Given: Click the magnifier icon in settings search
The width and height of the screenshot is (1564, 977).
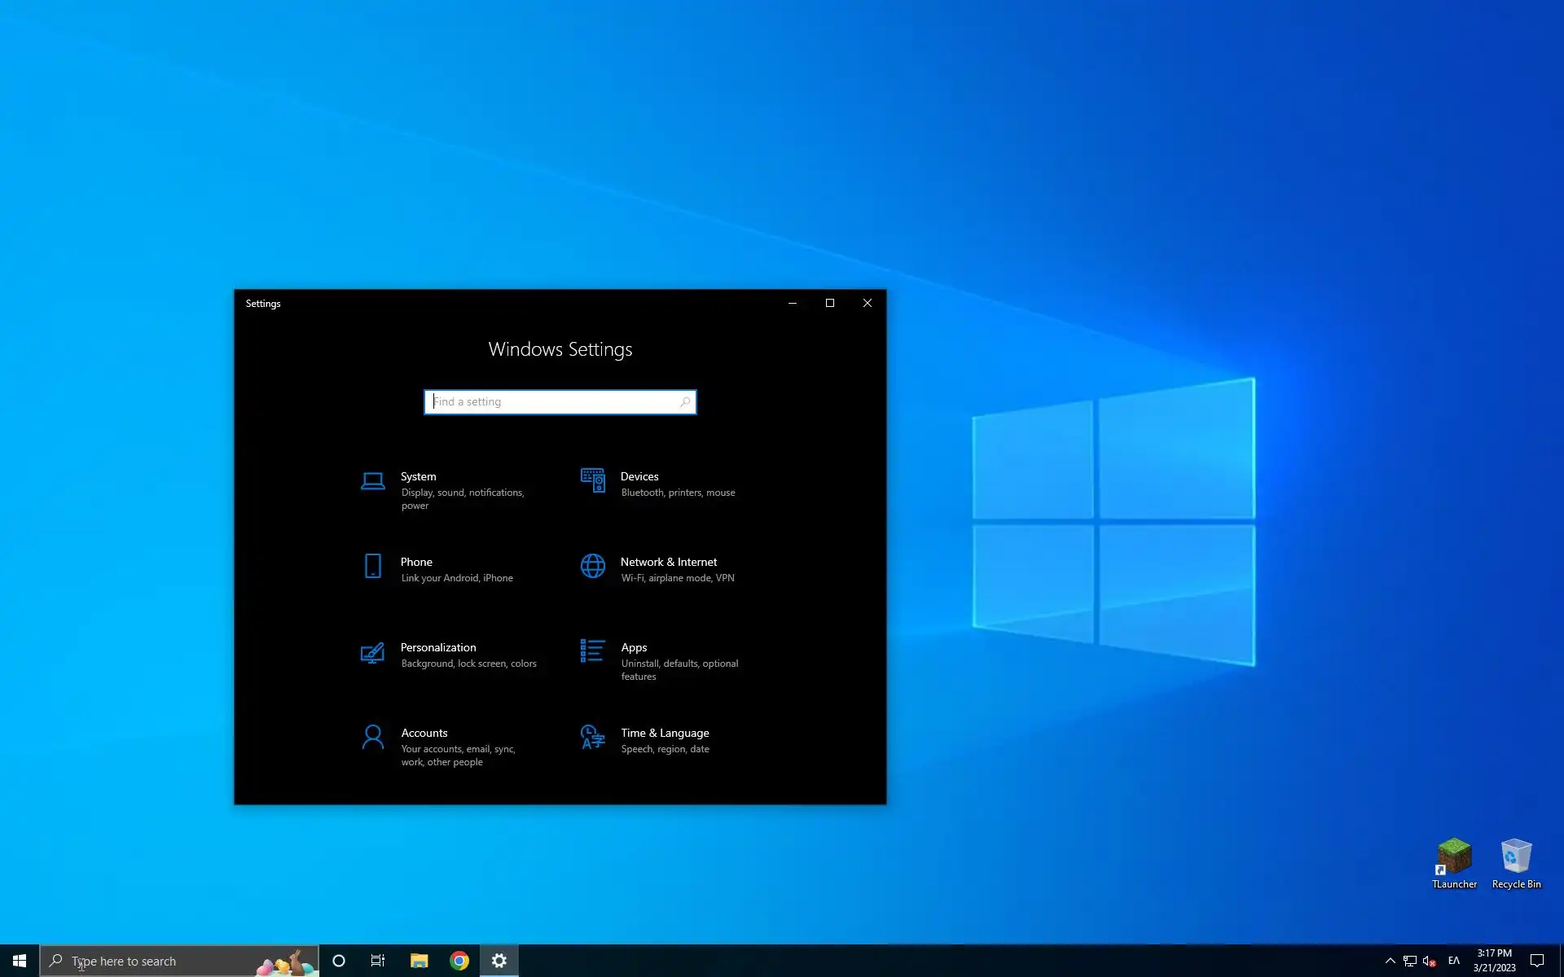Looking at the screenshot, I should [685, 402].
